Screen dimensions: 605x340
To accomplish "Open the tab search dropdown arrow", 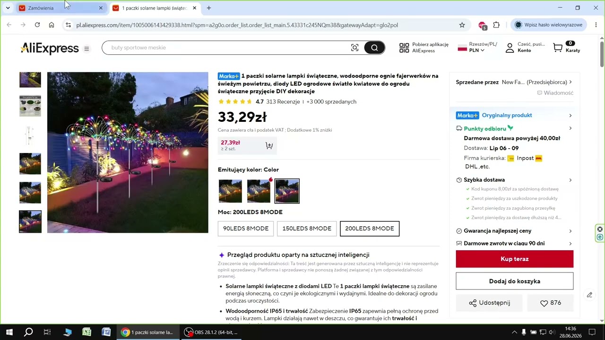I will 8,8.
